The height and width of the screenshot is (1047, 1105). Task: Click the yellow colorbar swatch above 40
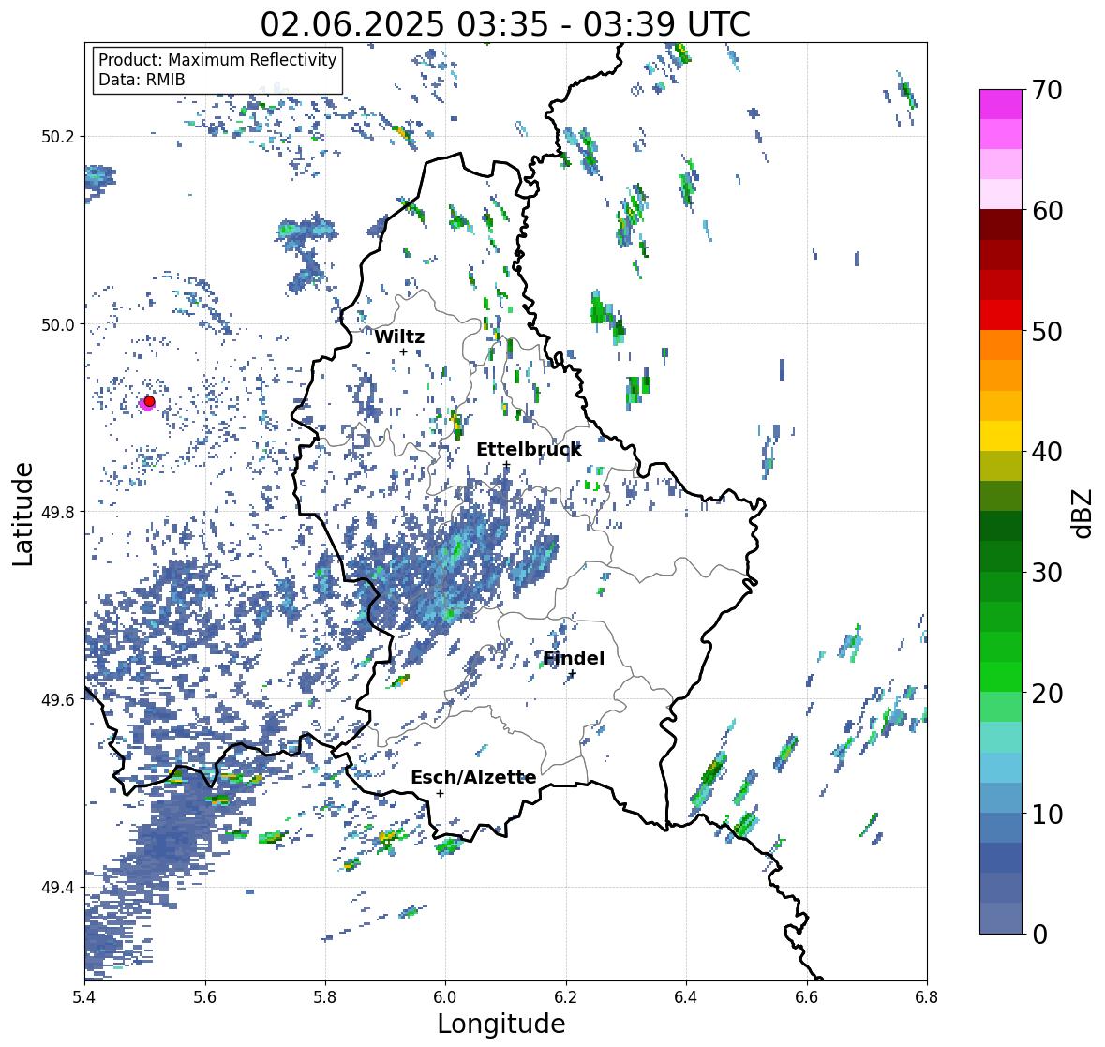1001,436
